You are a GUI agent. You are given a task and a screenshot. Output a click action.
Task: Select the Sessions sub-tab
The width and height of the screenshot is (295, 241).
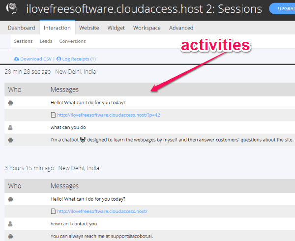coord(23,41)
